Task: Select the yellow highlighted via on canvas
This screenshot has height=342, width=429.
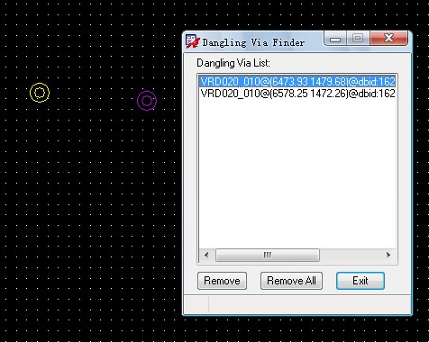Action: coord(40,93)
